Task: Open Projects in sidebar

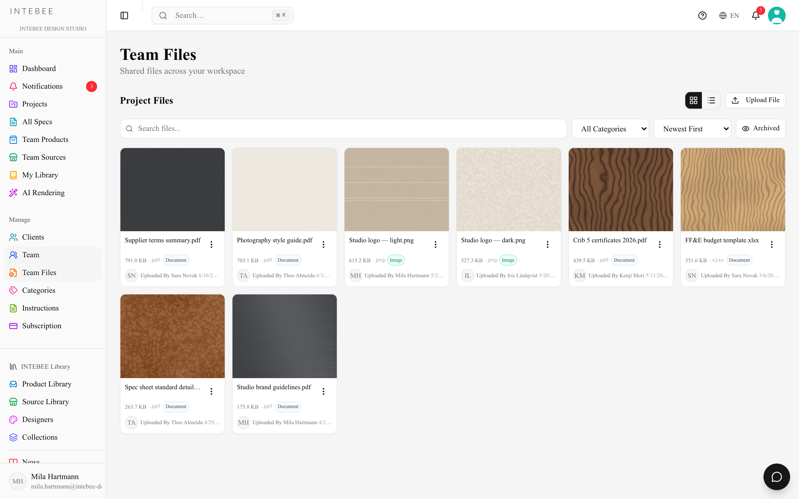Action: [53, 104]
